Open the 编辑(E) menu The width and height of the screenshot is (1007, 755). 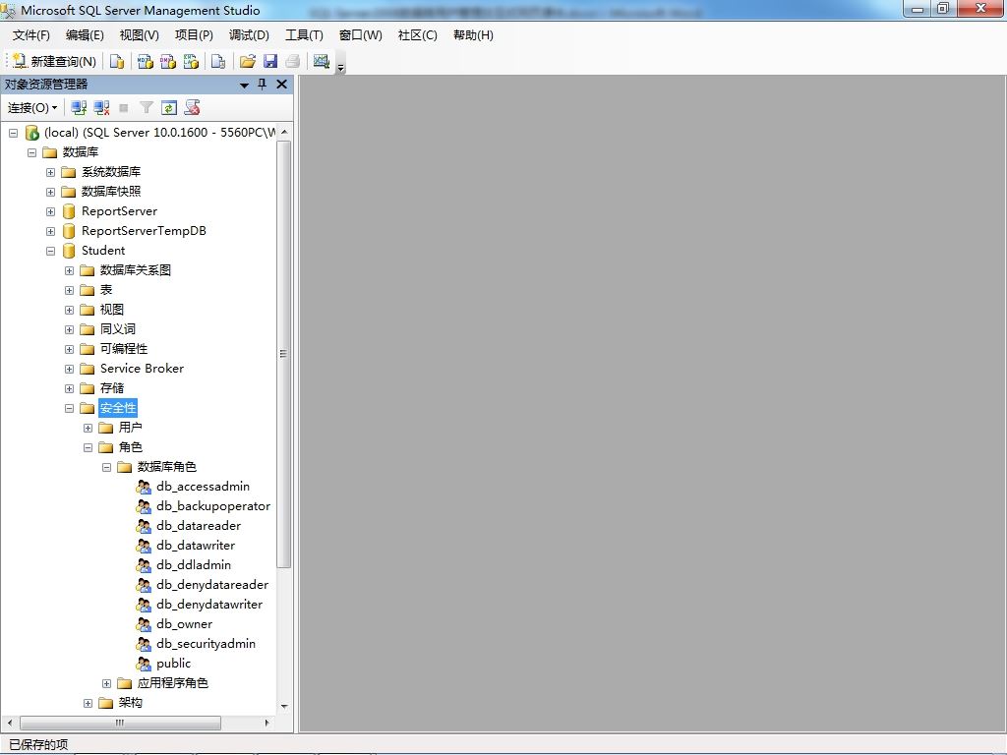pos(85,35)
